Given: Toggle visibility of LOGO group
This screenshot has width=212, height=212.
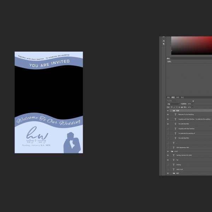Looking at the screenshot, I should (168, 151).
